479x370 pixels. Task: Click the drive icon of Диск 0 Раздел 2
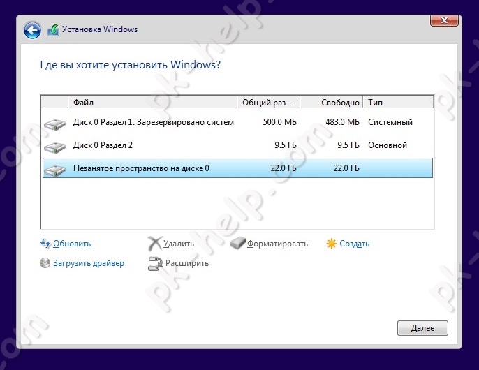coord(54,147)
